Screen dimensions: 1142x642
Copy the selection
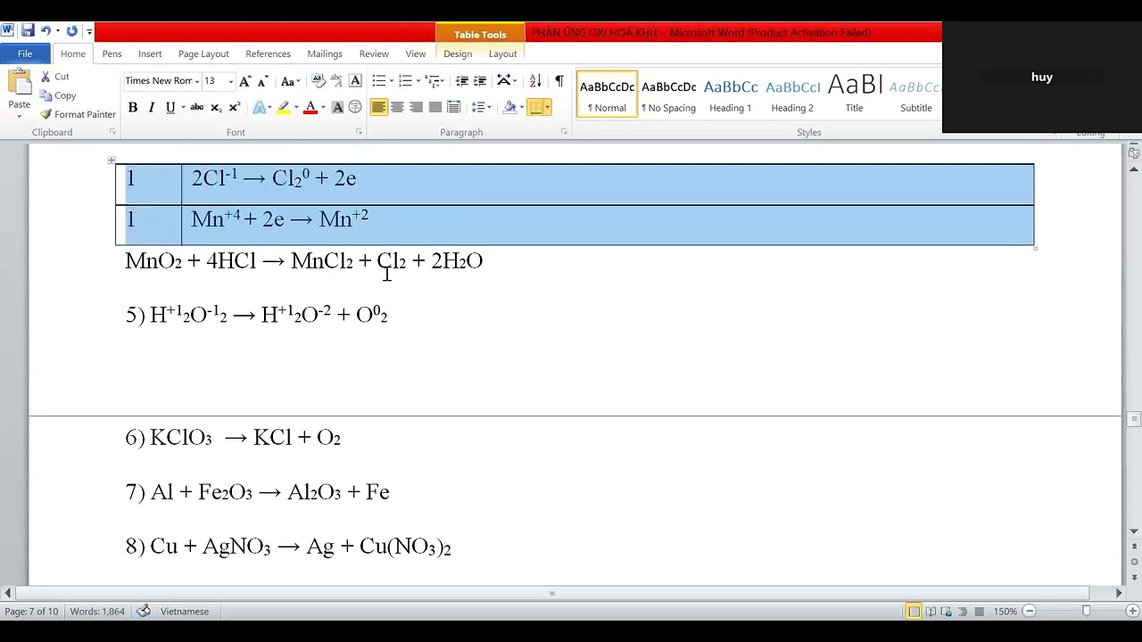(x=58, y=95)
